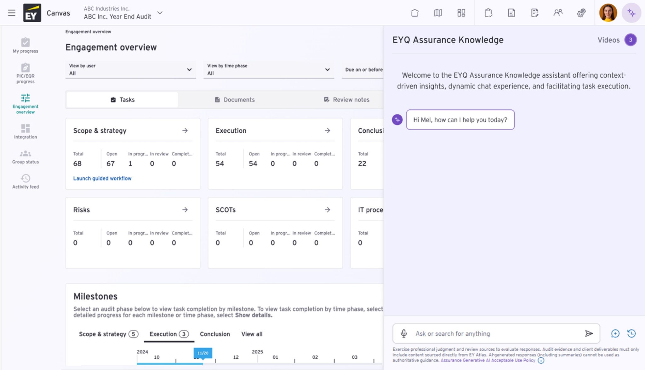Open Assurance Generative AI Acceptable Use Policy link

(x=488, y=360)
